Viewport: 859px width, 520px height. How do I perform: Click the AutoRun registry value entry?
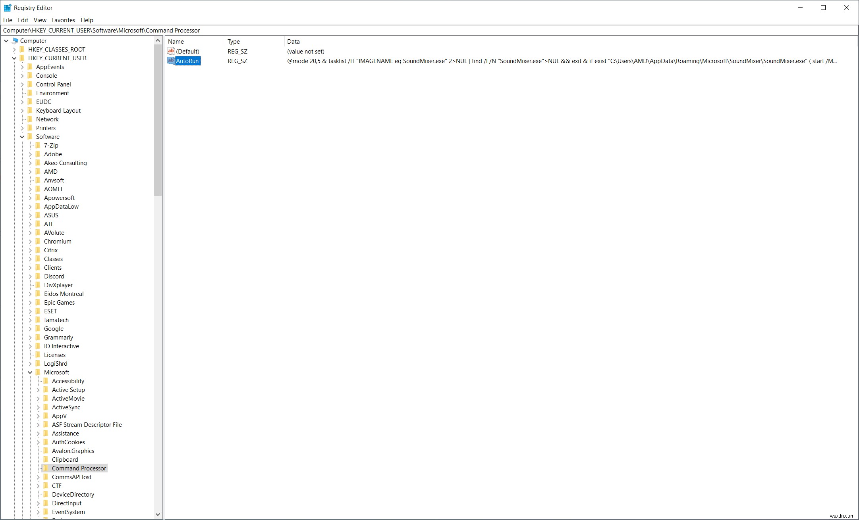click(x=187, y=61)
